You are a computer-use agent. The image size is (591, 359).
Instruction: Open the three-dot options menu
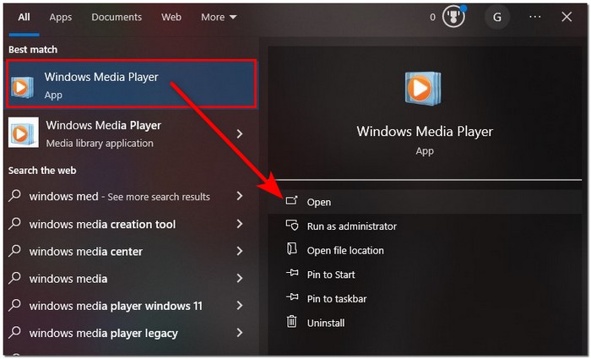coord(534,17)
